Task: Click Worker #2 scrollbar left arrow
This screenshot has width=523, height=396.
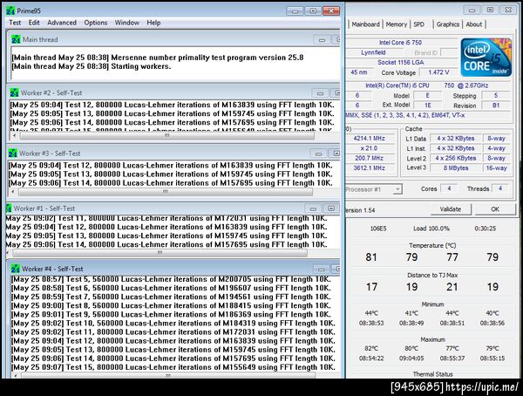Action: [14, 135]
